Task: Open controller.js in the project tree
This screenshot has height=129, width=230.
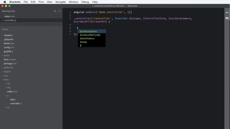Action: click(16, 104)
